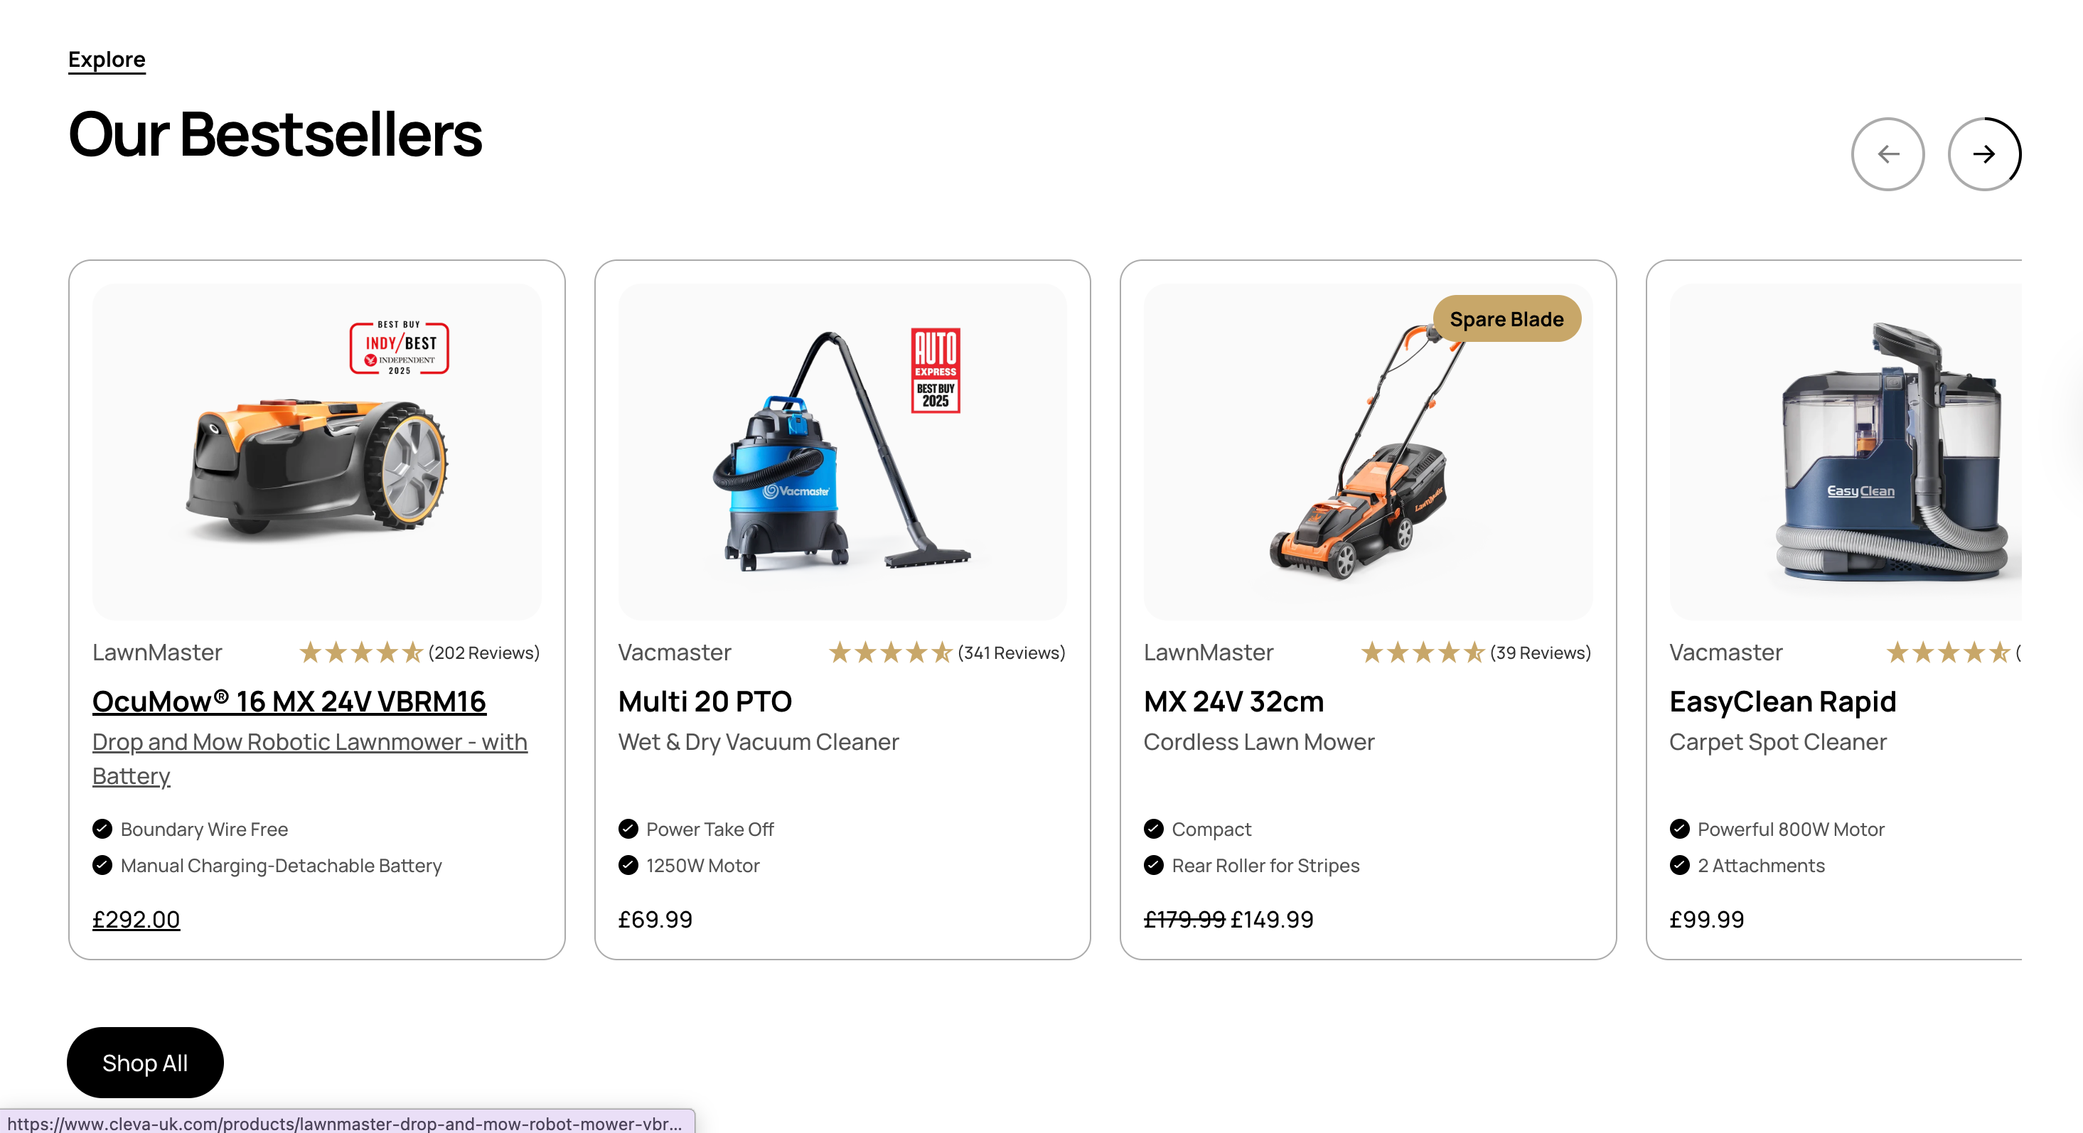Click the Auto Express Best Buy badge

click(x=935, y=370)
